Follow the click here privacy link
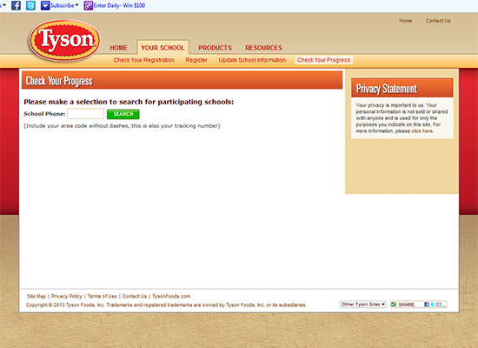 (422, 131)
